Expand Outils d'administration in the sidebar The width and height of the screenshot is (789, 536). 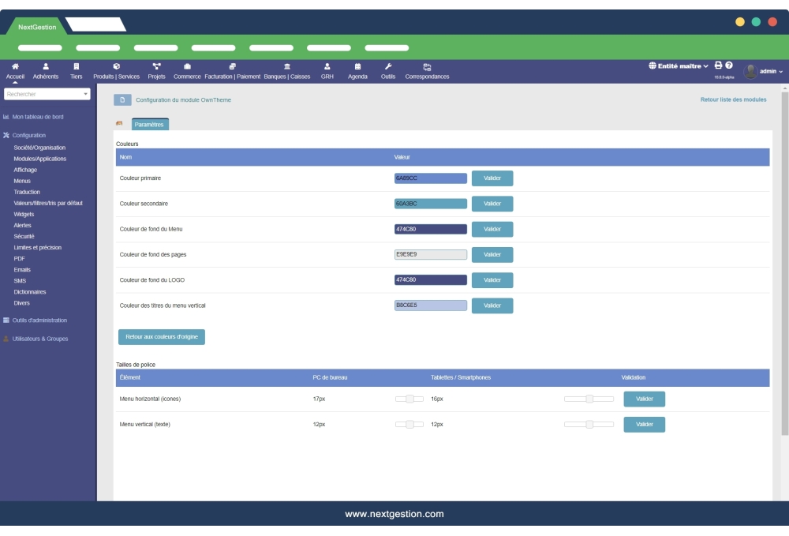[x=39, y=320]
